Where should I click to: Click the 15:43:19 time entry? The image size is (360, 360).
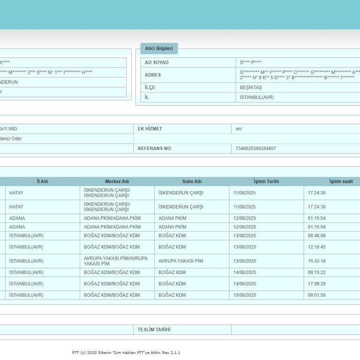pos(316,261)
